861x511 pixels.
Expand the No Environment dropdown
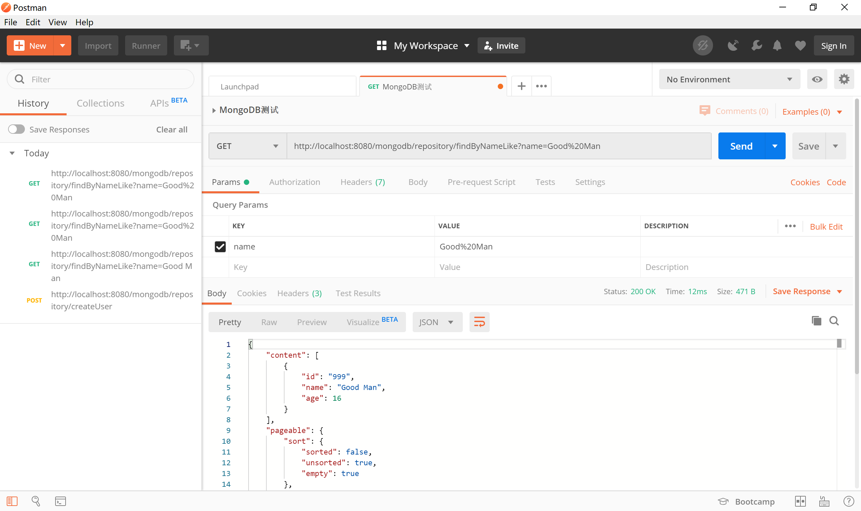coord(729,79)
